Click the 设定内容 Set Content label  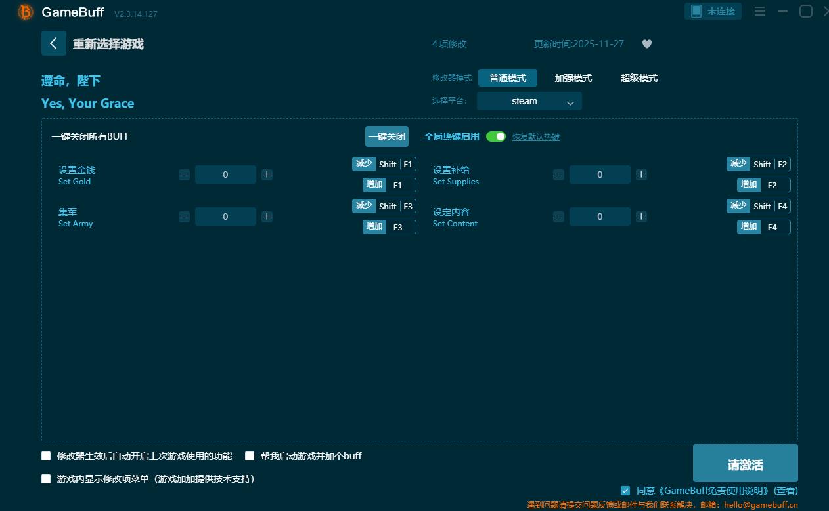pyautogui.click(x=455, y=217)
